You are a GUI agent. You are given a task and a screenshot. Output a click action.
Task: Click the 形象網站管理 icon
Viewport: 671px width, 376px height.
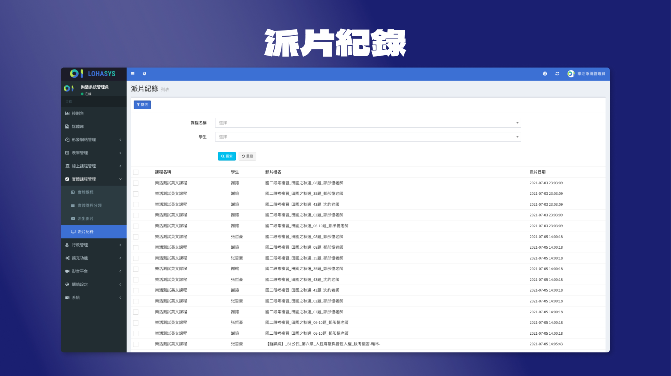point(67,140)
